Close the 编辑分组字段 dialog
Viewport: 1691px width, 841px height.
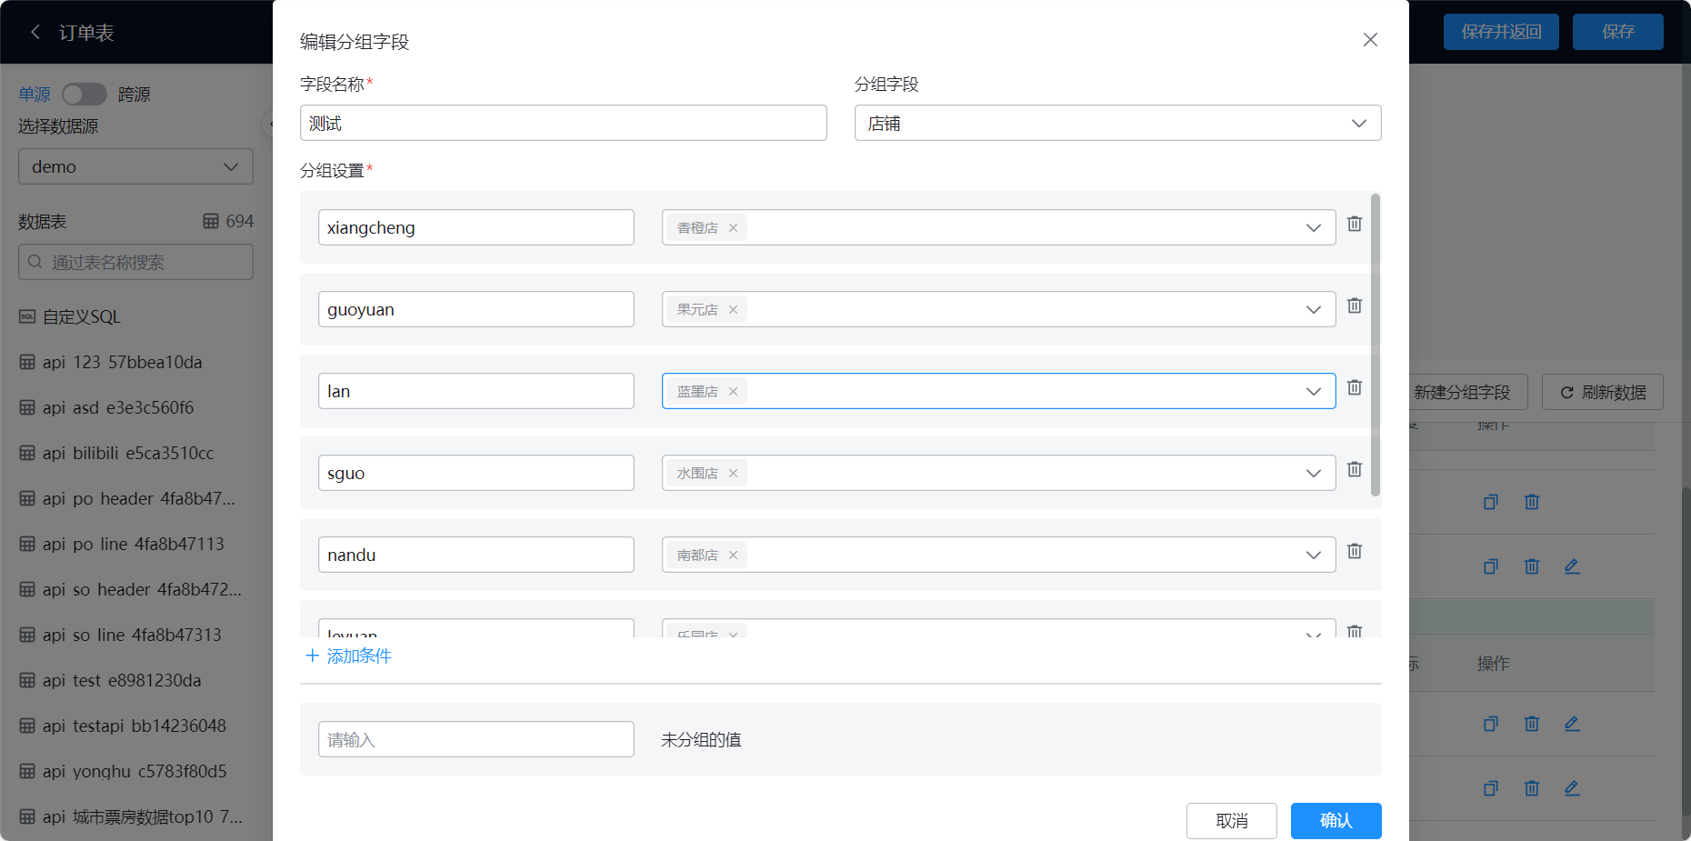tap(1370, 40)
